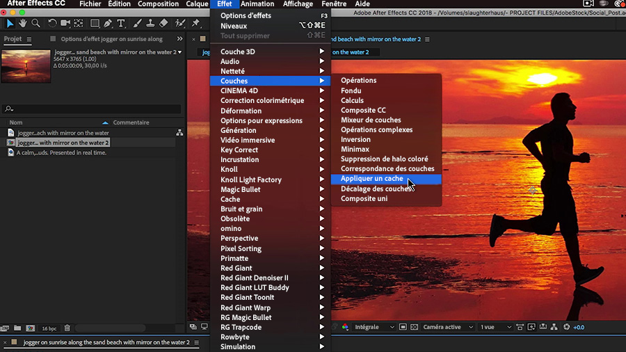Choose Appliquer un cache from submenu
The image size is (626, 352).
(372, 179)
